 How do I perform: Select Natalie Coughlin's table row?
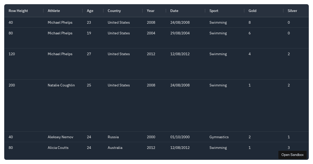61,85
